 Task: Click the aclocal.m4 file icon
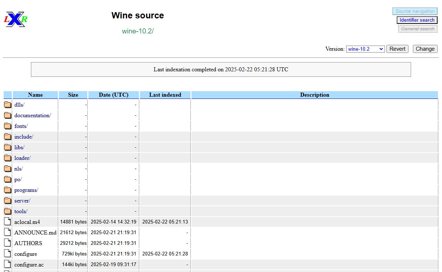pyautogui.click(x=8, y=222)
